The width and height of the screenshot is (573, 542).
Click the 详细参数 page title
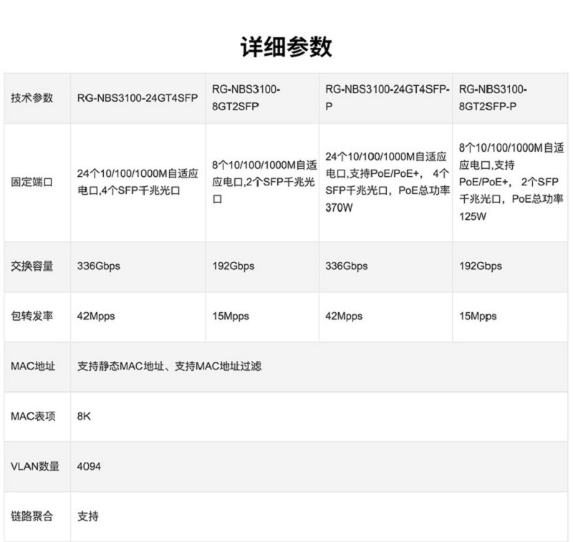pos(286,47)
